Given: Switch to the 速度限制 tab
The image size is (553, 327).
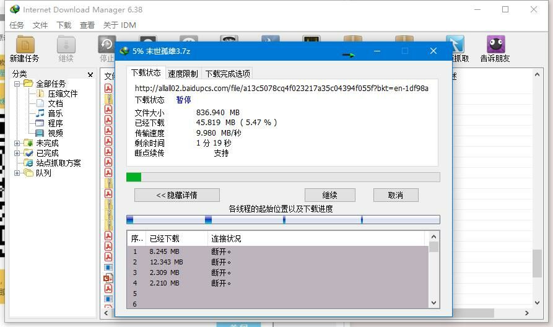Looking at the screenshot, I should point(183,73).
